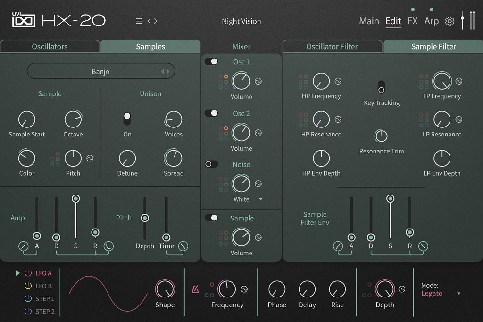Viewport: 483px width, 322px height.
Task: Flip the Key Tracking switch
Action: point(381,87)
